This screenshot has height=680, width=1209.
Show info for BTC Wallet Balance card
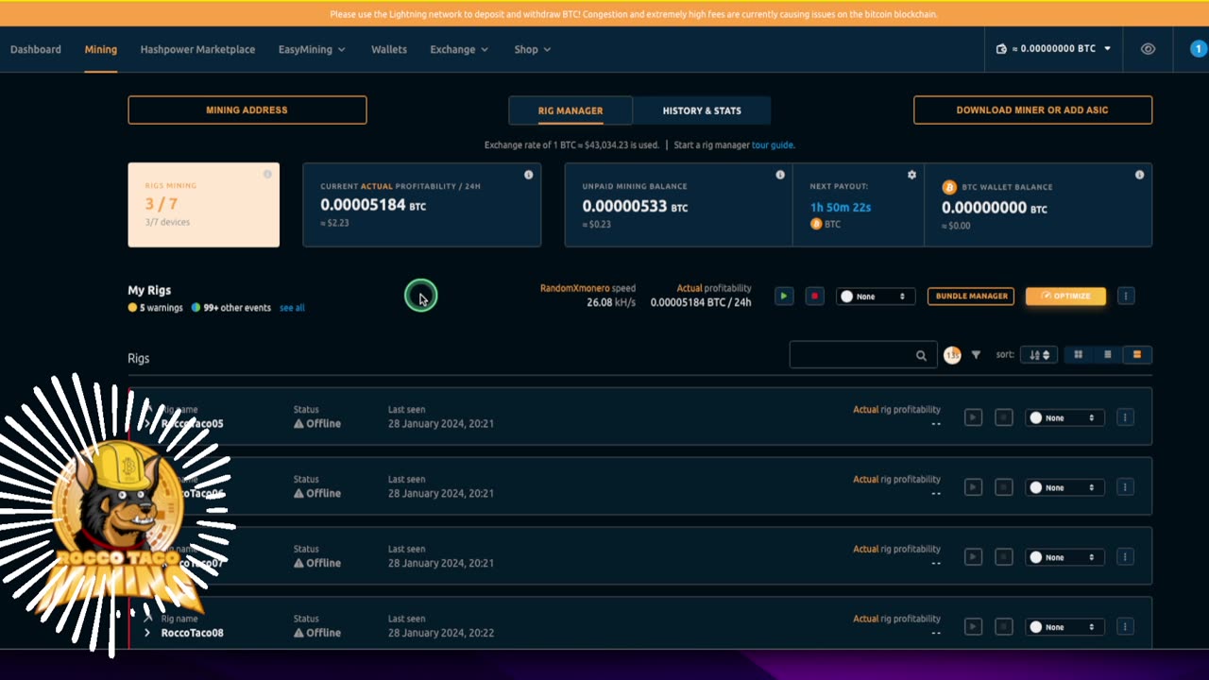coord(1139,175)
